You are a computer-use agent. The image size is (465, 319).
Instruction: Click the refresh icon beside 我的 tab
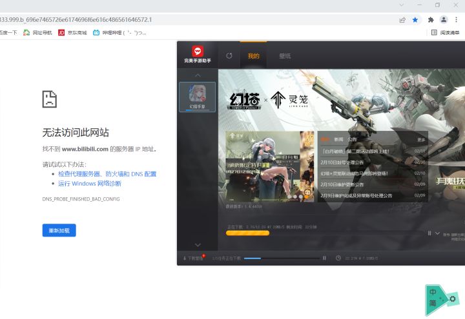(x=229, y=55)
